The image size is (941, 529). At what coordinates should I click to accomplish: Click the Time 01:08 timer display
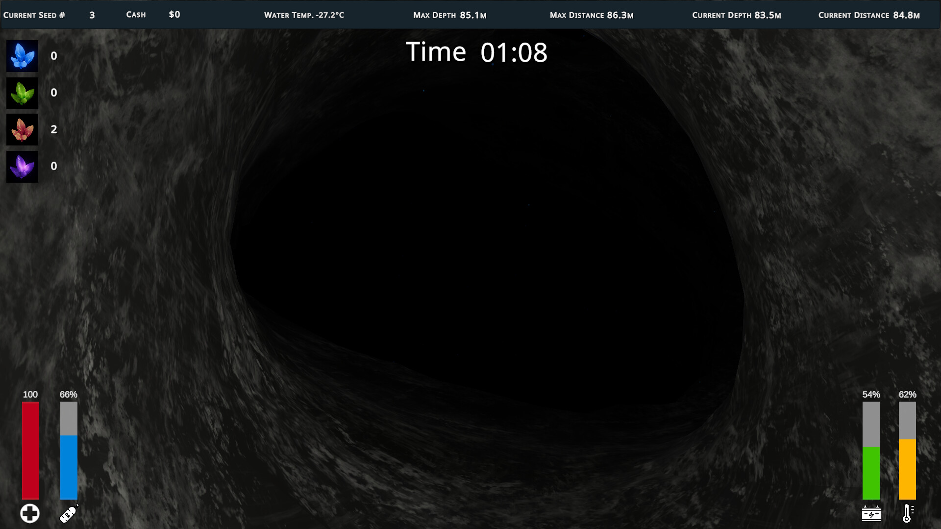(x=476, y=52)
